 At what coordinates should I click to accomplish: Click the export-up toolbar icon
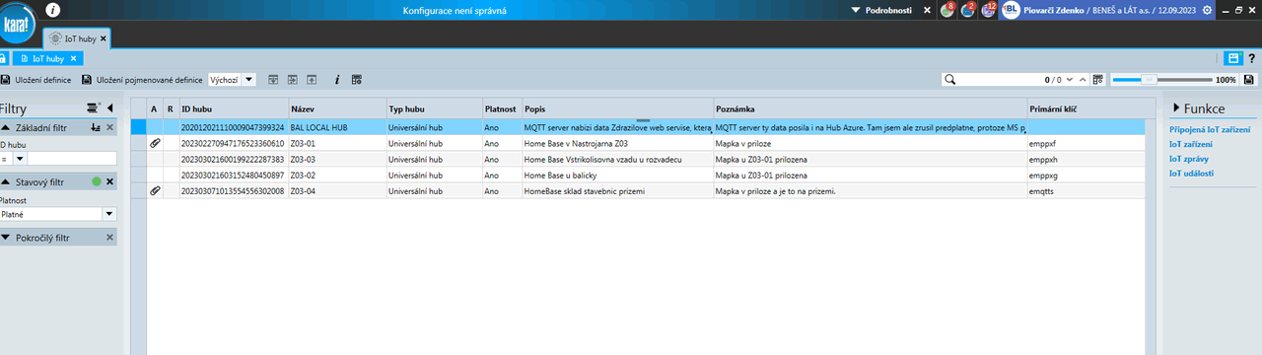point(311,79)
